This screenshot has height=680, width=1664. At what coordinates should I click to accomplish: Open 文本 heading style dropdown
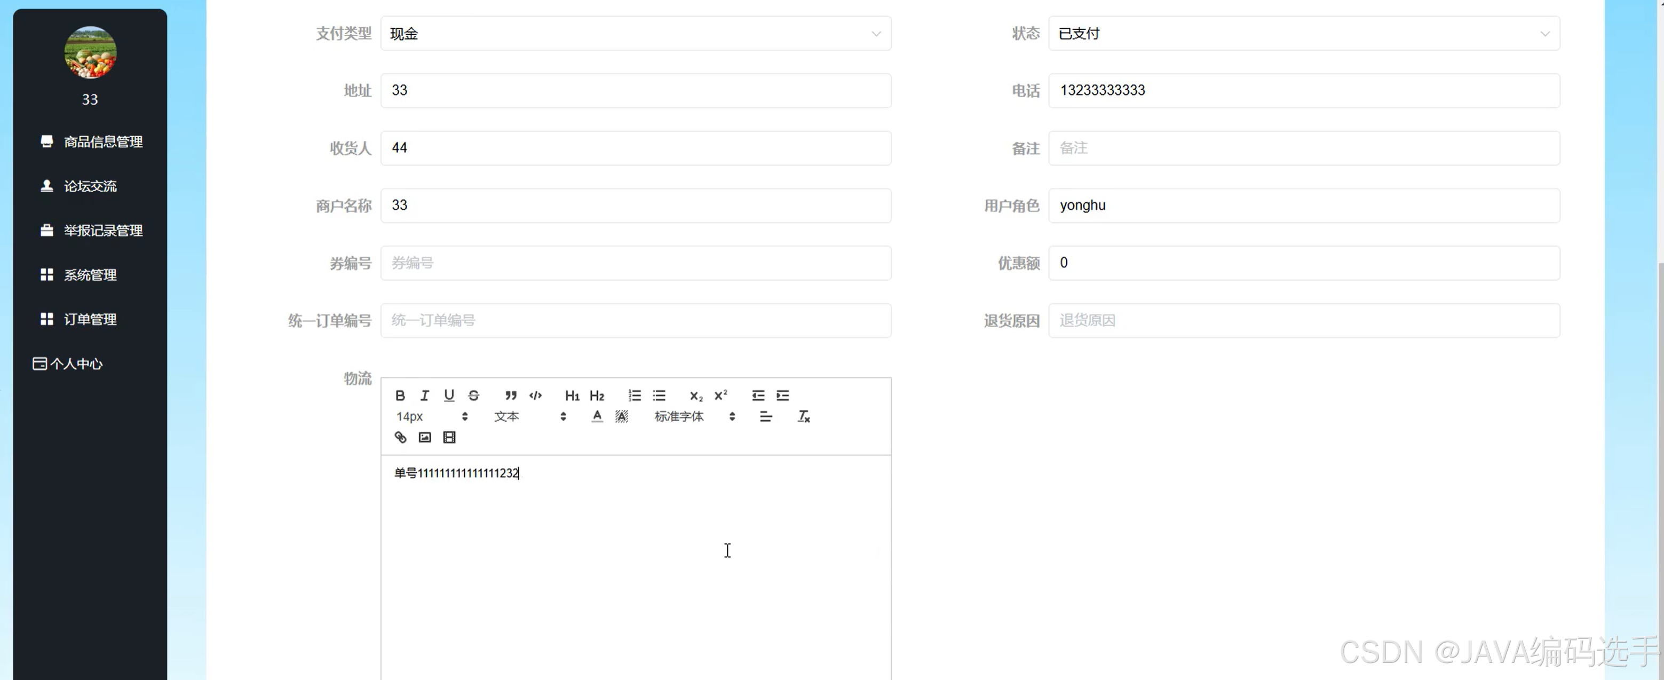pos(530,416)
